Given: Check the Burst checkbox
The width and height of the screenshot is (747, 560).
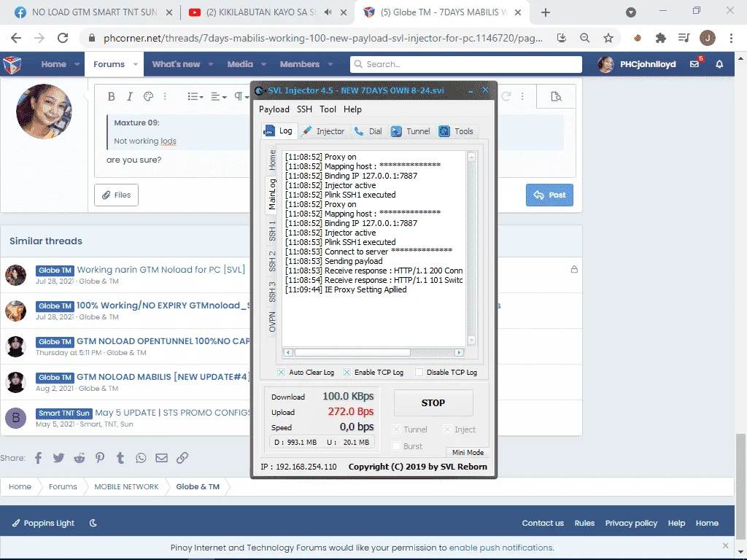Looking at the screenshot, I should point(396,446).
